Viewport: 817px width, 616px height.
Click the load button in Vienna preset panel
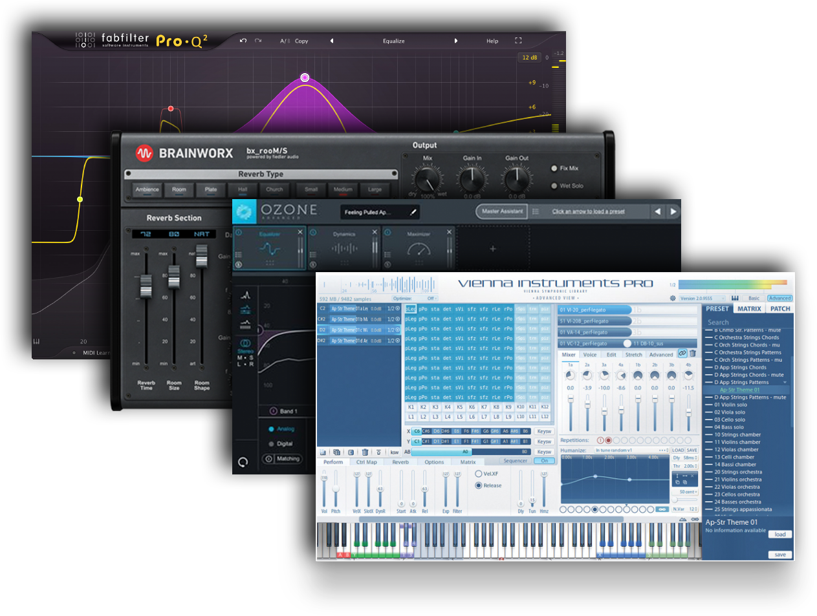(780, 535)
